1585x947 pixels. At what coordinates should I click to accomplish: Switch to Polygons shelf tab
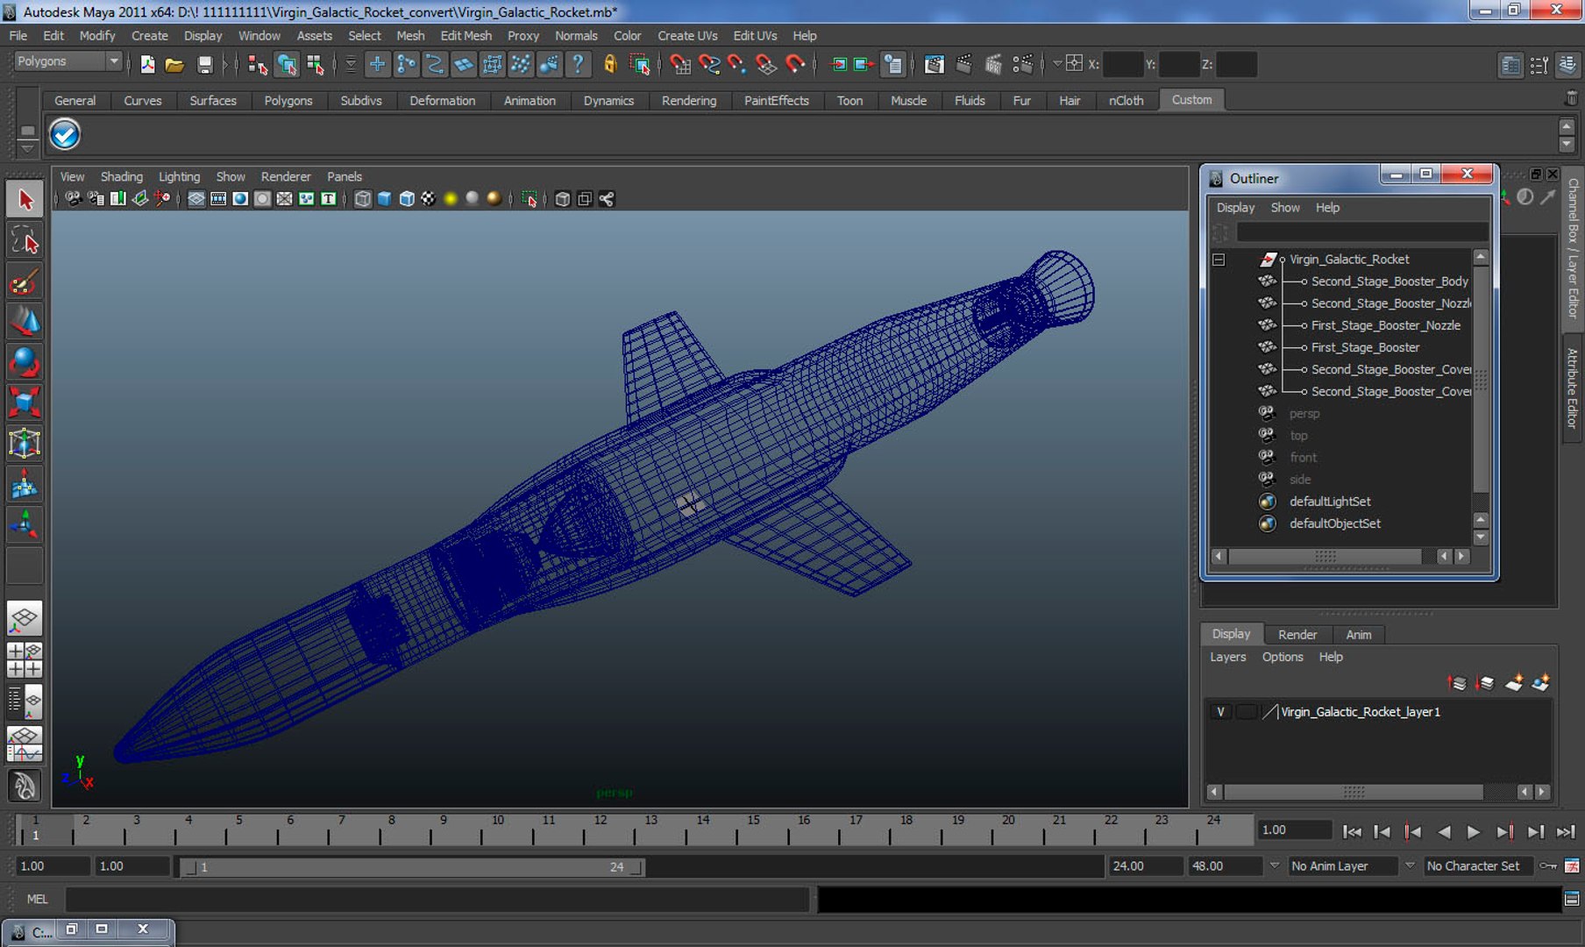(288, 101)
